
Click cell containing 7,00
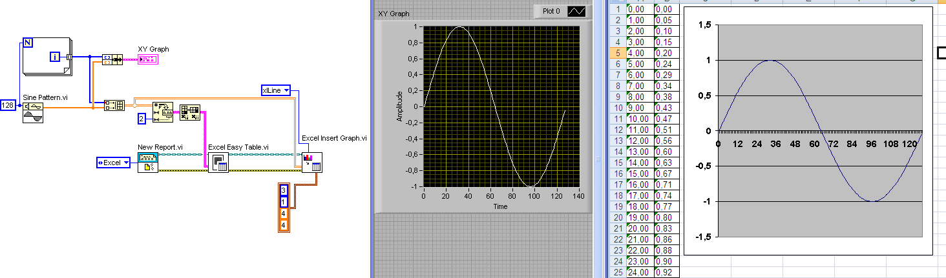(639, 86)
